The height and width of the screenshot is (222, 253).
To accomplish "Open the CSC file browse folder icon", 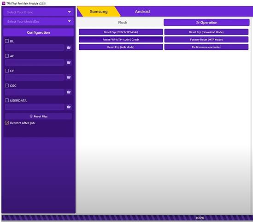I will pos(69,92).
